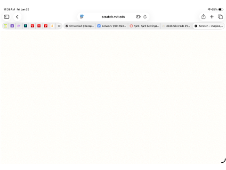Open the first red T pinned tab
This screenshot has width=226, height=170.
point(32,26)
